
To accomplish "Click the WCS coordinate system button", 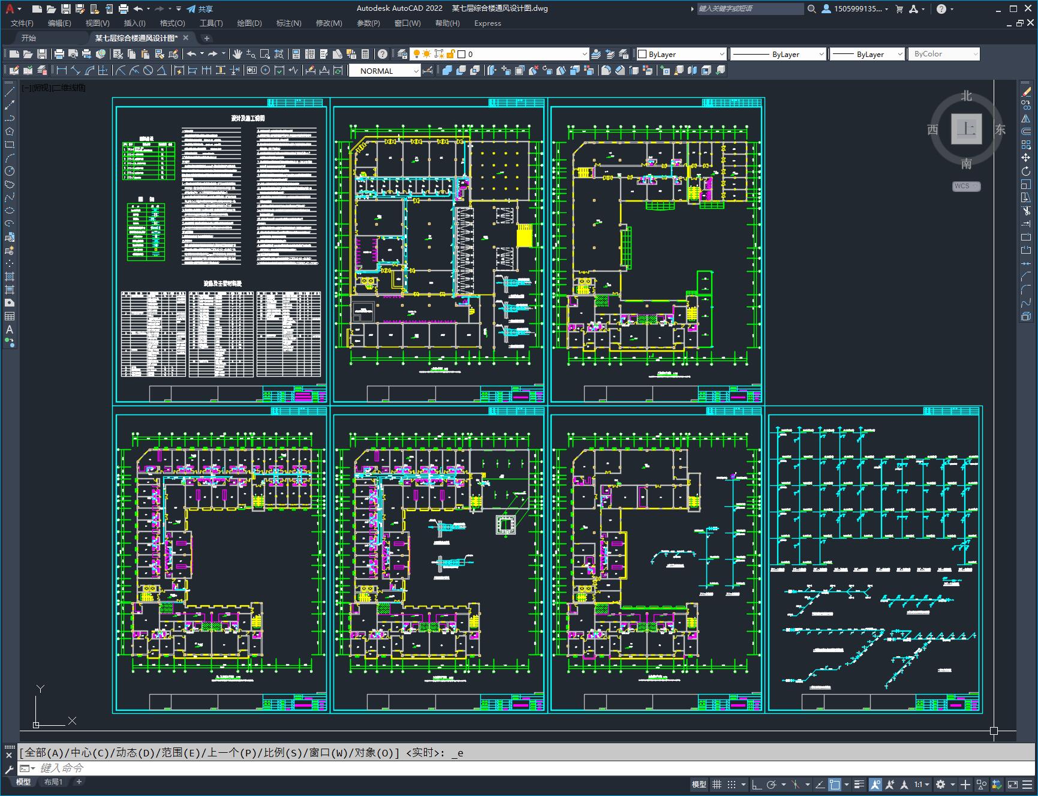I will click(966, 186).
